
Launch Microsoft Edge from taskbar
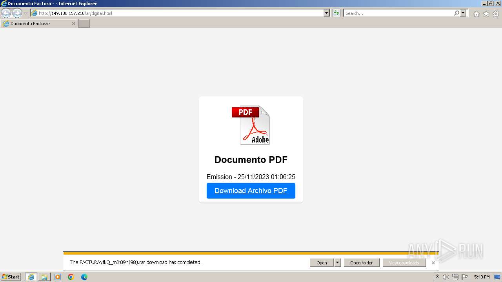coord(84,277)
